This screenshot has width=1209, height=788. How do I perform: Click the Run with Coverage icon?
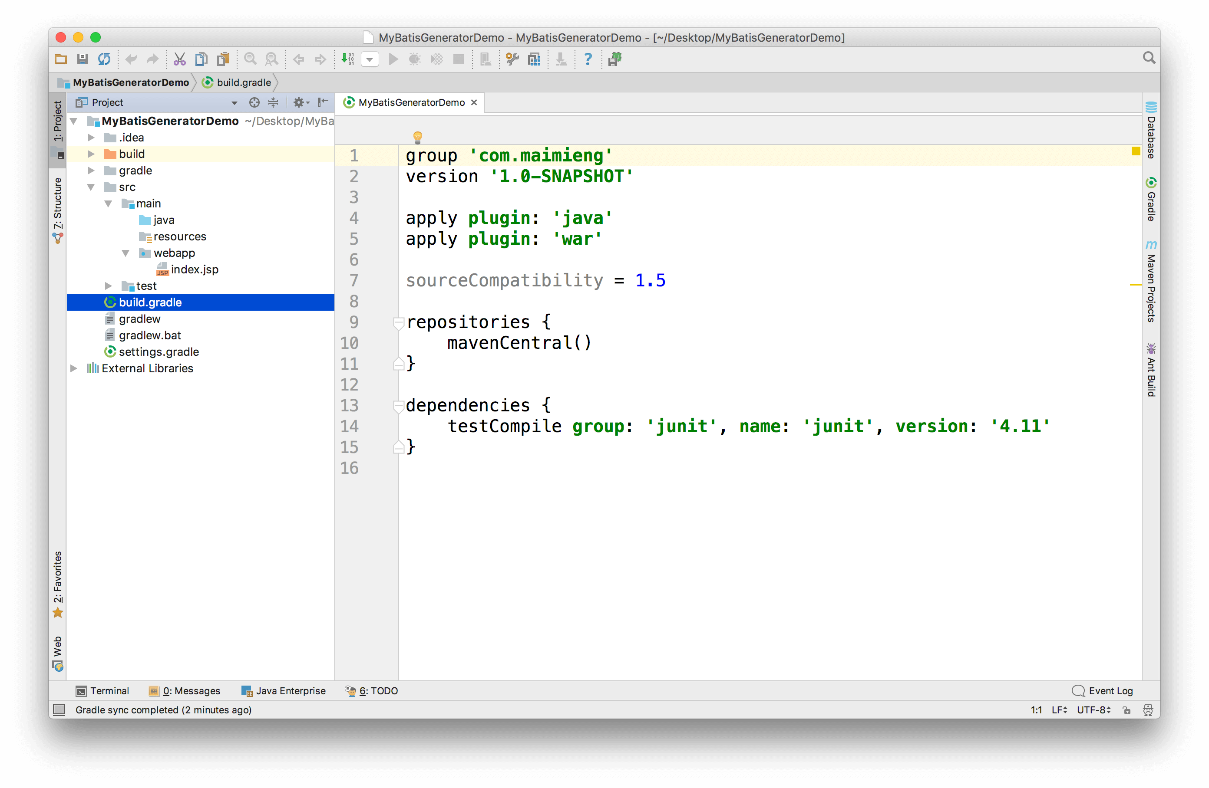point(436,59)
